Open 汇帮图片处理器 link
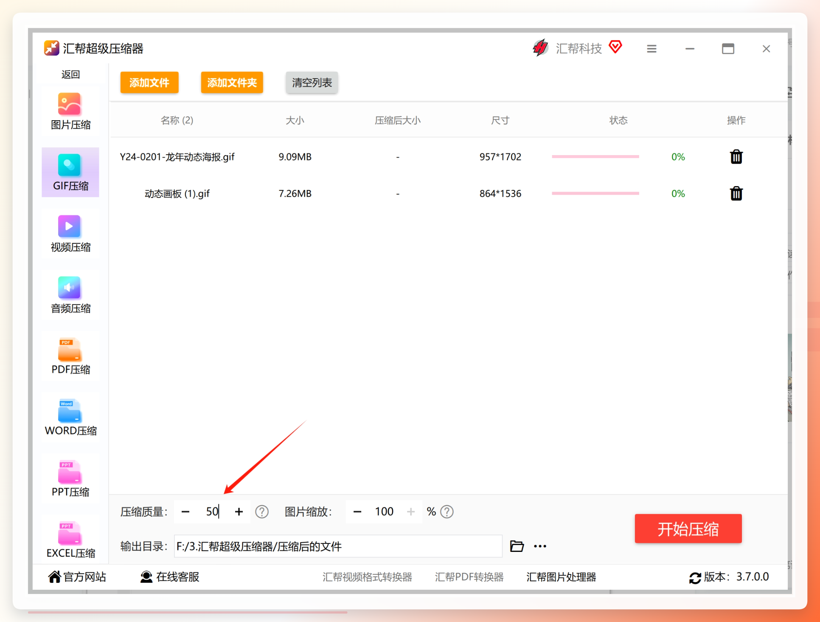Screen dimensions: 820x622 562,577
